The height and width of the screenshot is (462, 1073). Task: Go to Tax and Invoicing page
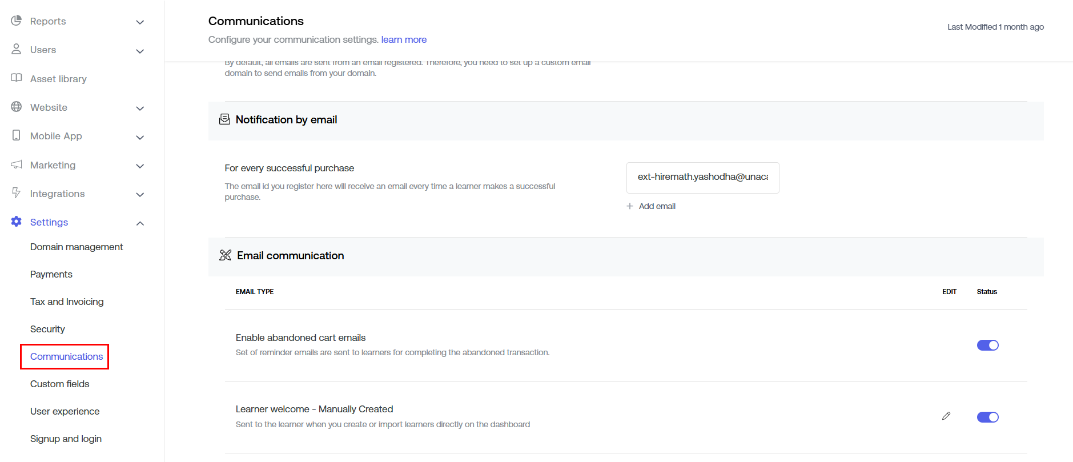point(67,302)
